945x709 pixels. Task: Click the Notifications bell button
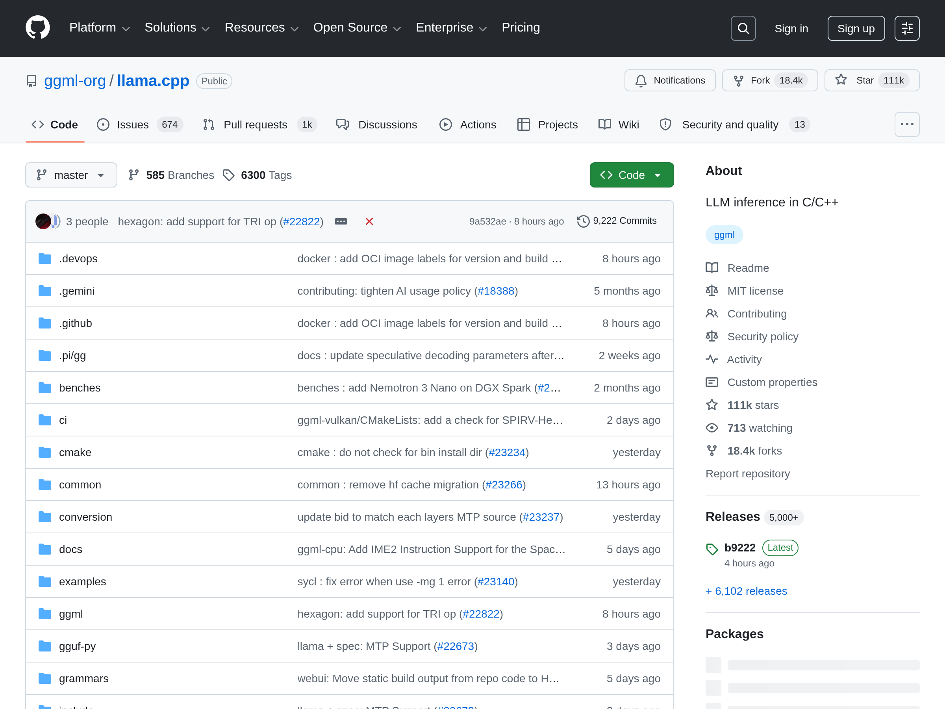coord(669,80)
